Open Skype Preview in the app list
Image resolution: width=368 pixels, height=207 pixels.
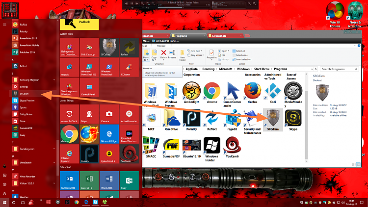[34, 101]
